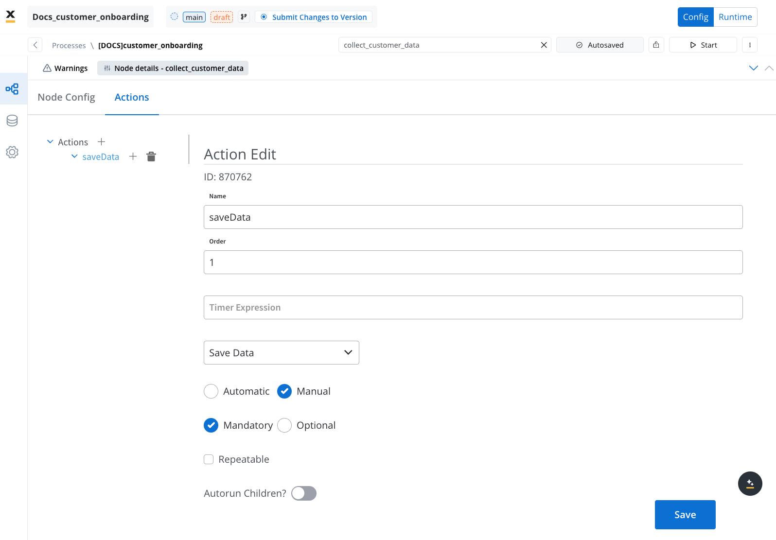Click the main branch badge
The height and width of the screenshot is (540, 776).
coord(194,17)
